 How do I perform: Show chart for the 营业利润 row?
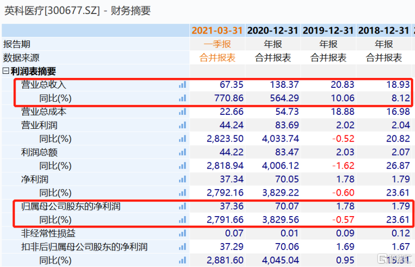pyautogui.click(x=182, y=125)
